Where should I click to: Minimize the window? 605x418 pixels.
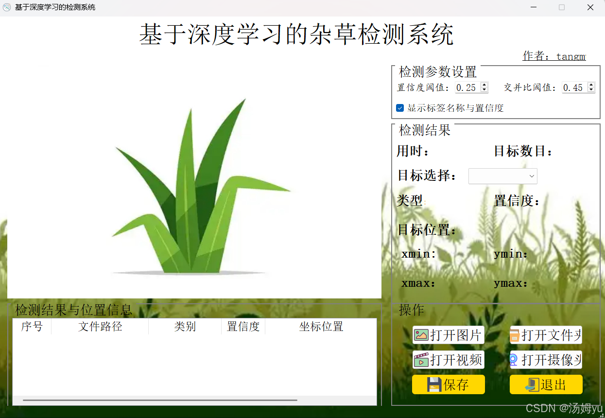(534, 7)
